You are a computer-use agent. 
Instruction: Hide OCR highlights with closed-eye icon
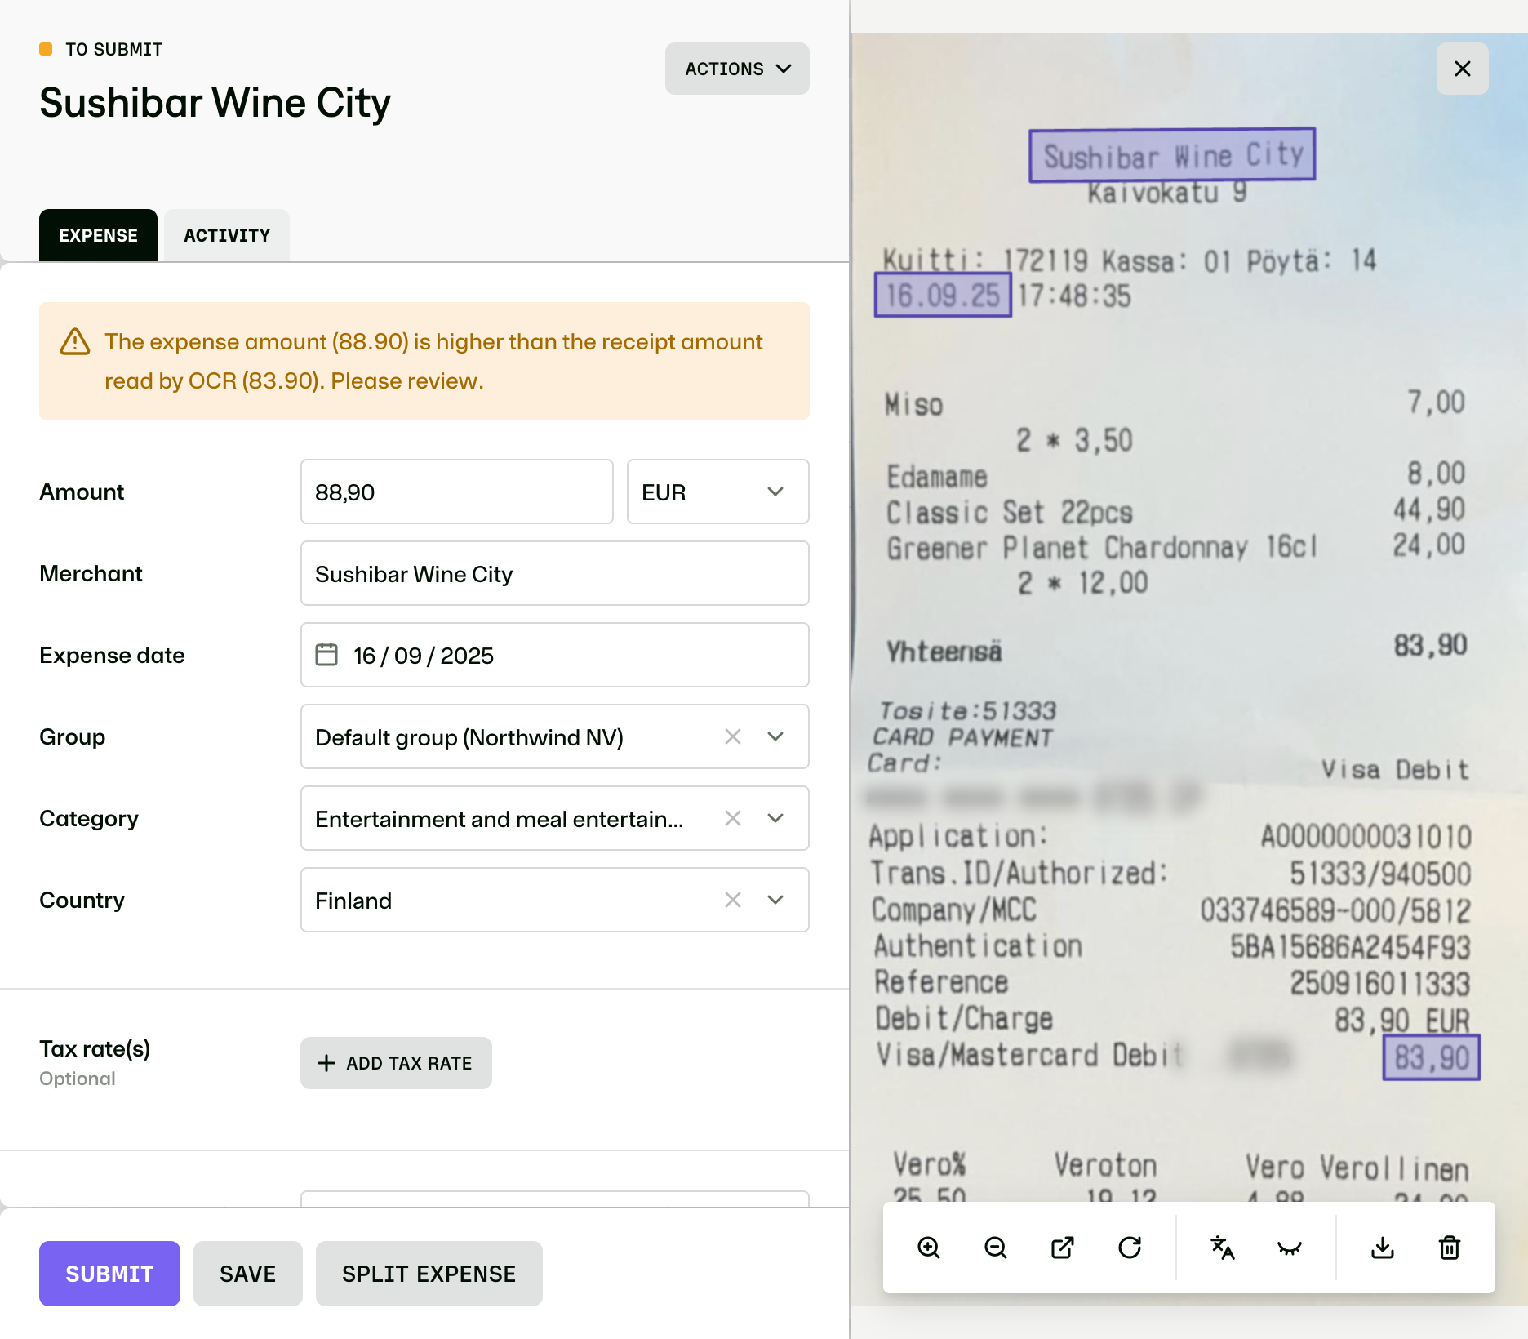tap(1289, 1248)
